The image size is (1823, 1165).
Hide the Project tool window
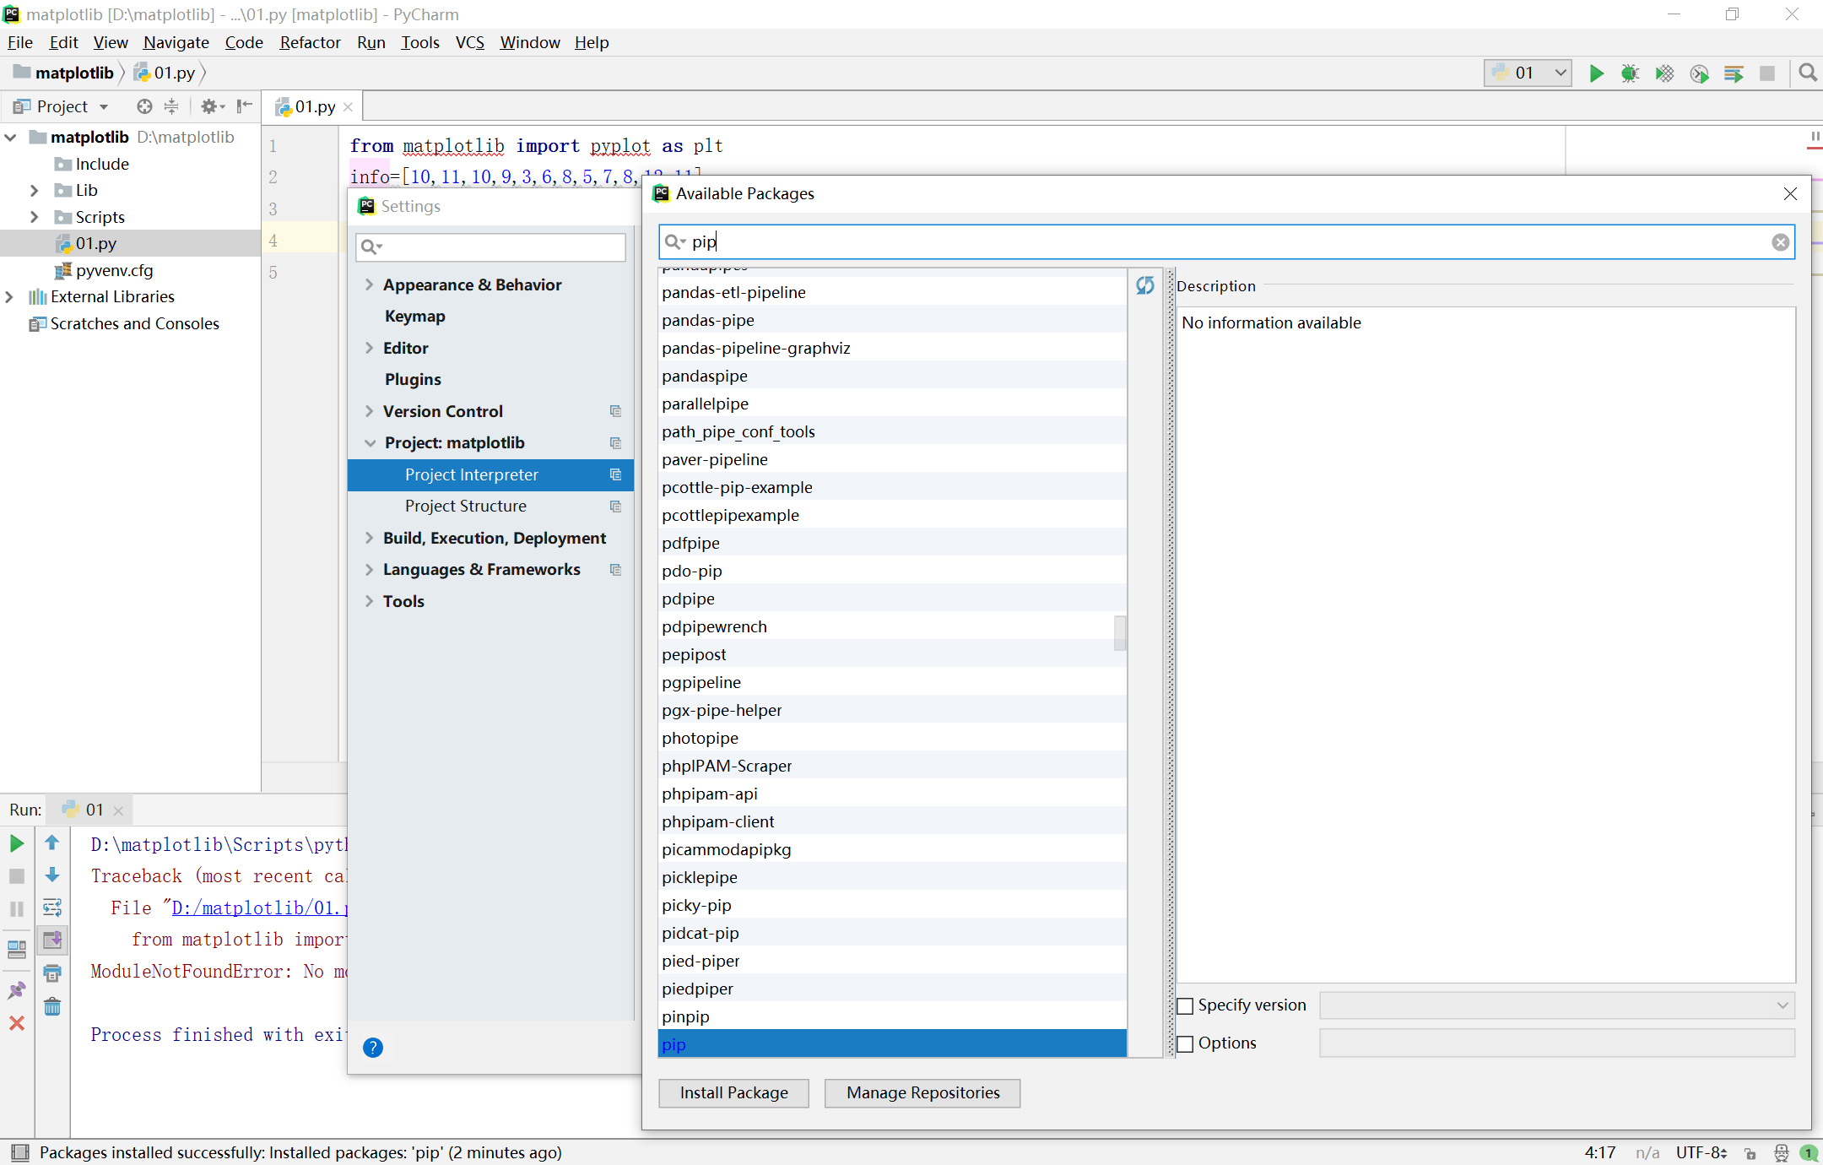[x=245, y=106]
